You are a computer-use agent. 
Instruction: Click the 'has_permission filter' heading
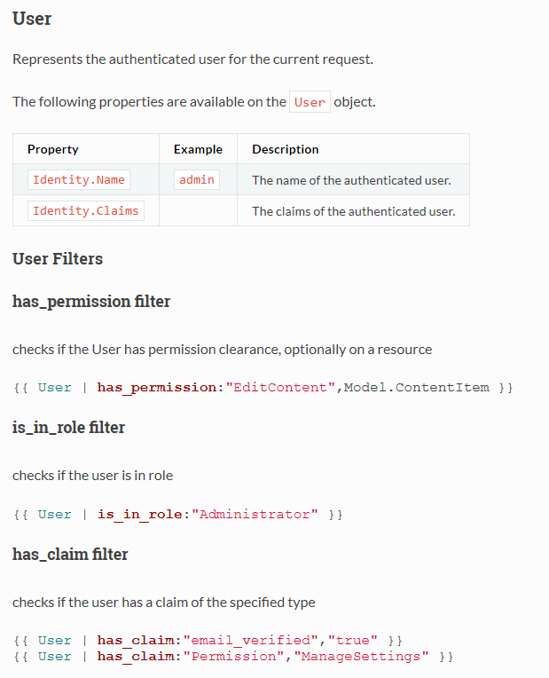(91, 302)
